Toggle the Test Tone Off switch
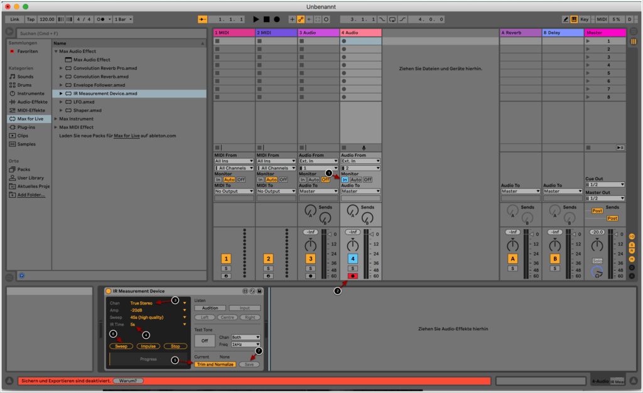Viewport: 643px width, 393px height. 204,341
